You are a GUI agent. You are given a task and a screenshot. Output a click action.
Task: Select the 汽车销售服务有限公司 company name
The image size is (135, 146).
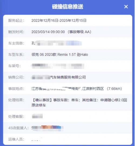point(59,77)
